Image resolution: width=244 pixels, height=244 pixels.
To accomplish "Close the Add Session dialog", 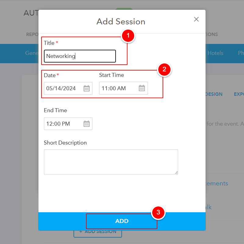I will point(196,19).
